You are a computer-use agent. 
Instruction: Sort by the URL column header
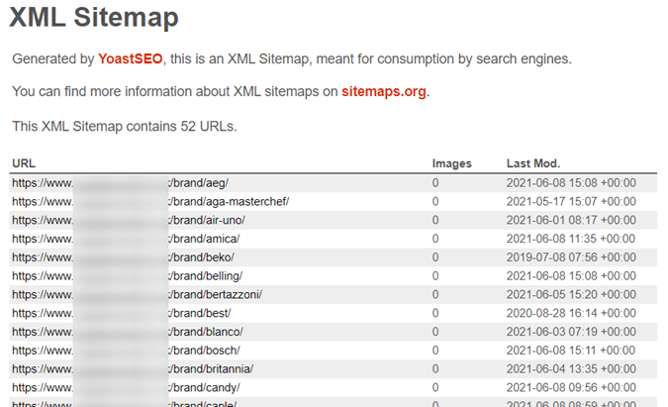point(24,163)
